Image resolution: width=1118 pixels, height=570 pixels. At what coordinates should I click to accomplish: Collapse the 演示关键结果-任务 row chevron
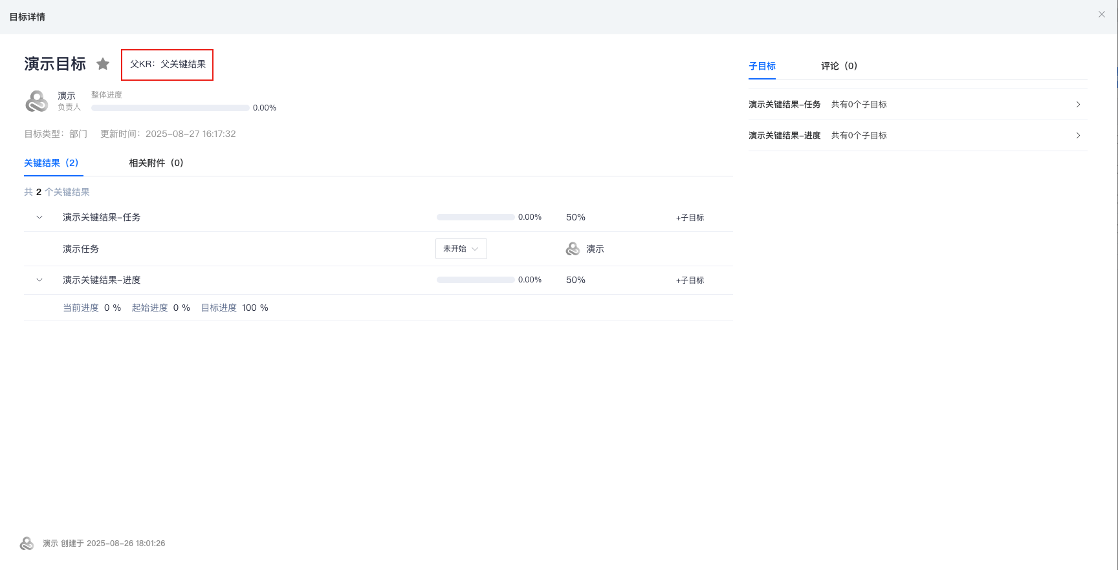tap(39, 217)
